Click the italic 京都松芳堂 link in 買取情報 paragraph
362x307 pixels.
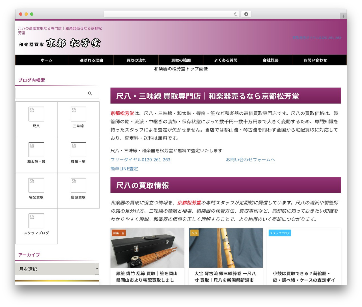189,203
